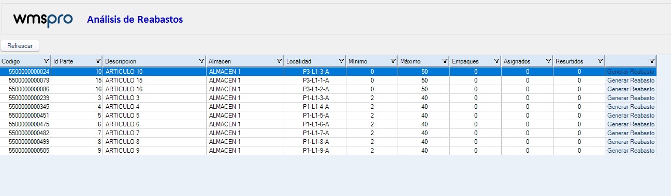Click the ARTICULO 7 description cell
Viewport: 671px width, 196px height.
click(154, 133)
